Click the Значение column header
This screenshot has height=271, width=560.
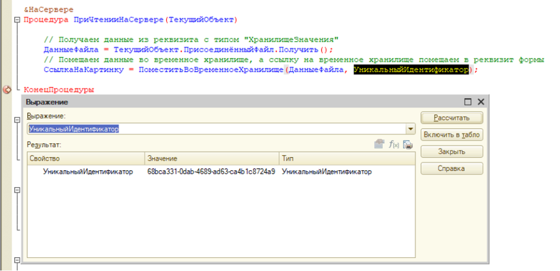click(x=211, y=158)
